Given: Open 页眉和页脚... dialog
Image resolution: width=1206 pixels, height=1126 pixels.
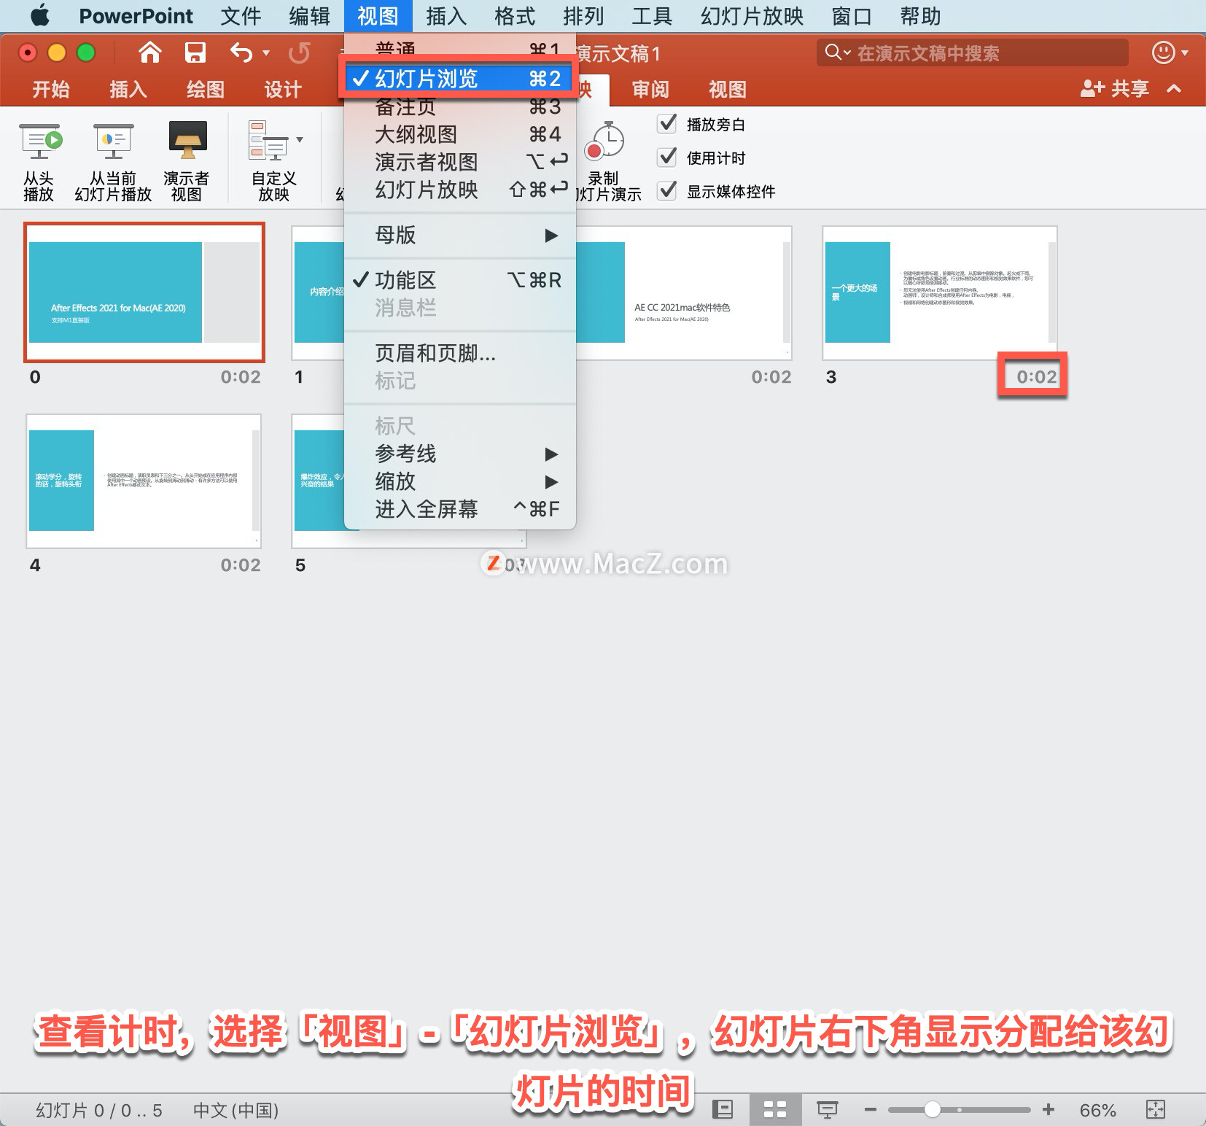Looking at the screenshot, I should coord(459,354).
